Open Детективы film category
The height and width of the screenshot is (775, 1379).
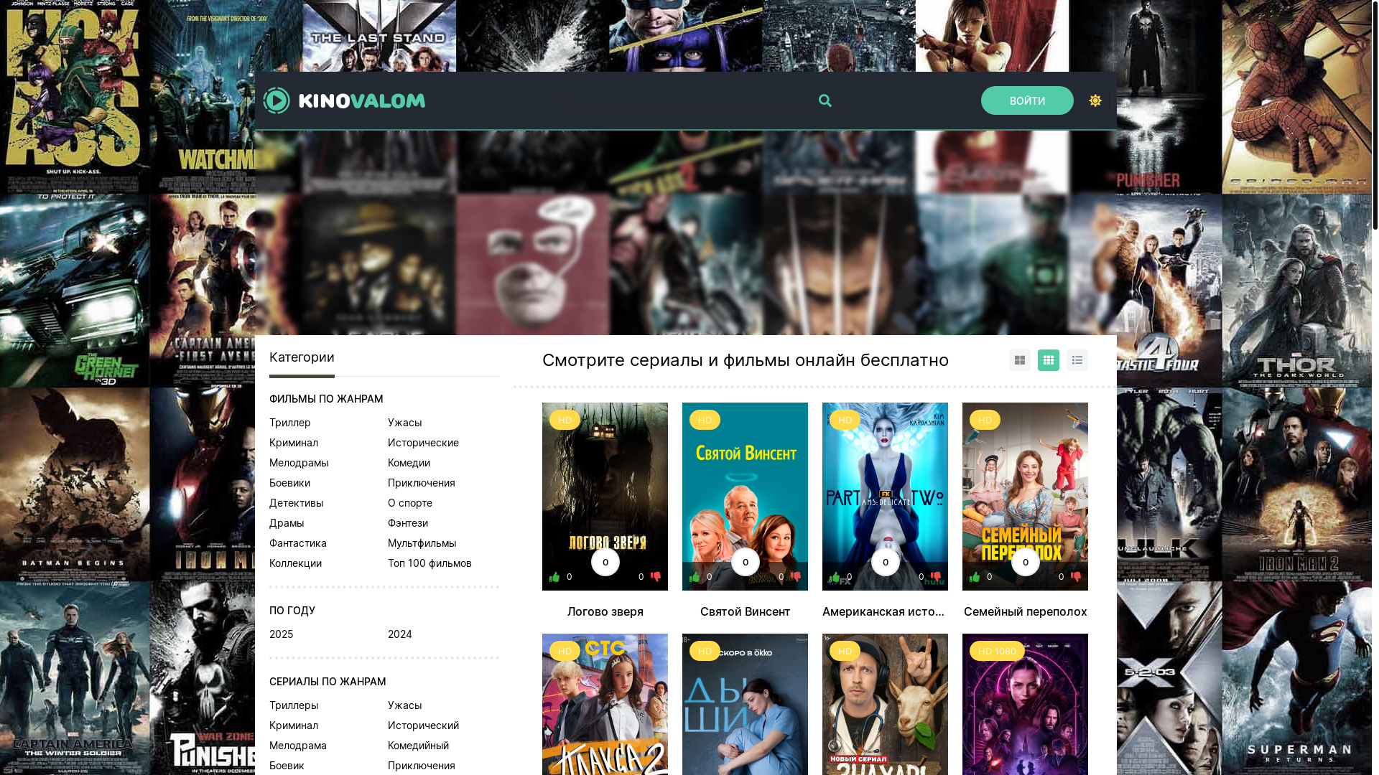pos(296,503)
